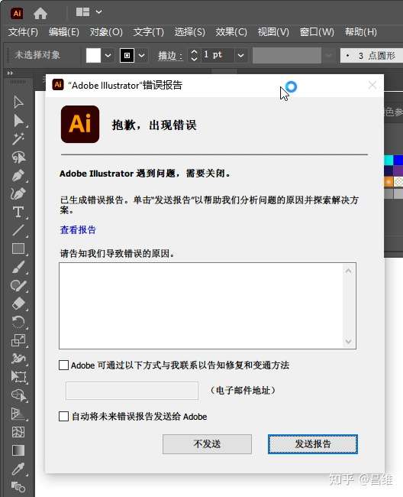The height and width of the screenshot is (497, 403).
Task: Pick the cyan swatch in panel
Action: 388,160
